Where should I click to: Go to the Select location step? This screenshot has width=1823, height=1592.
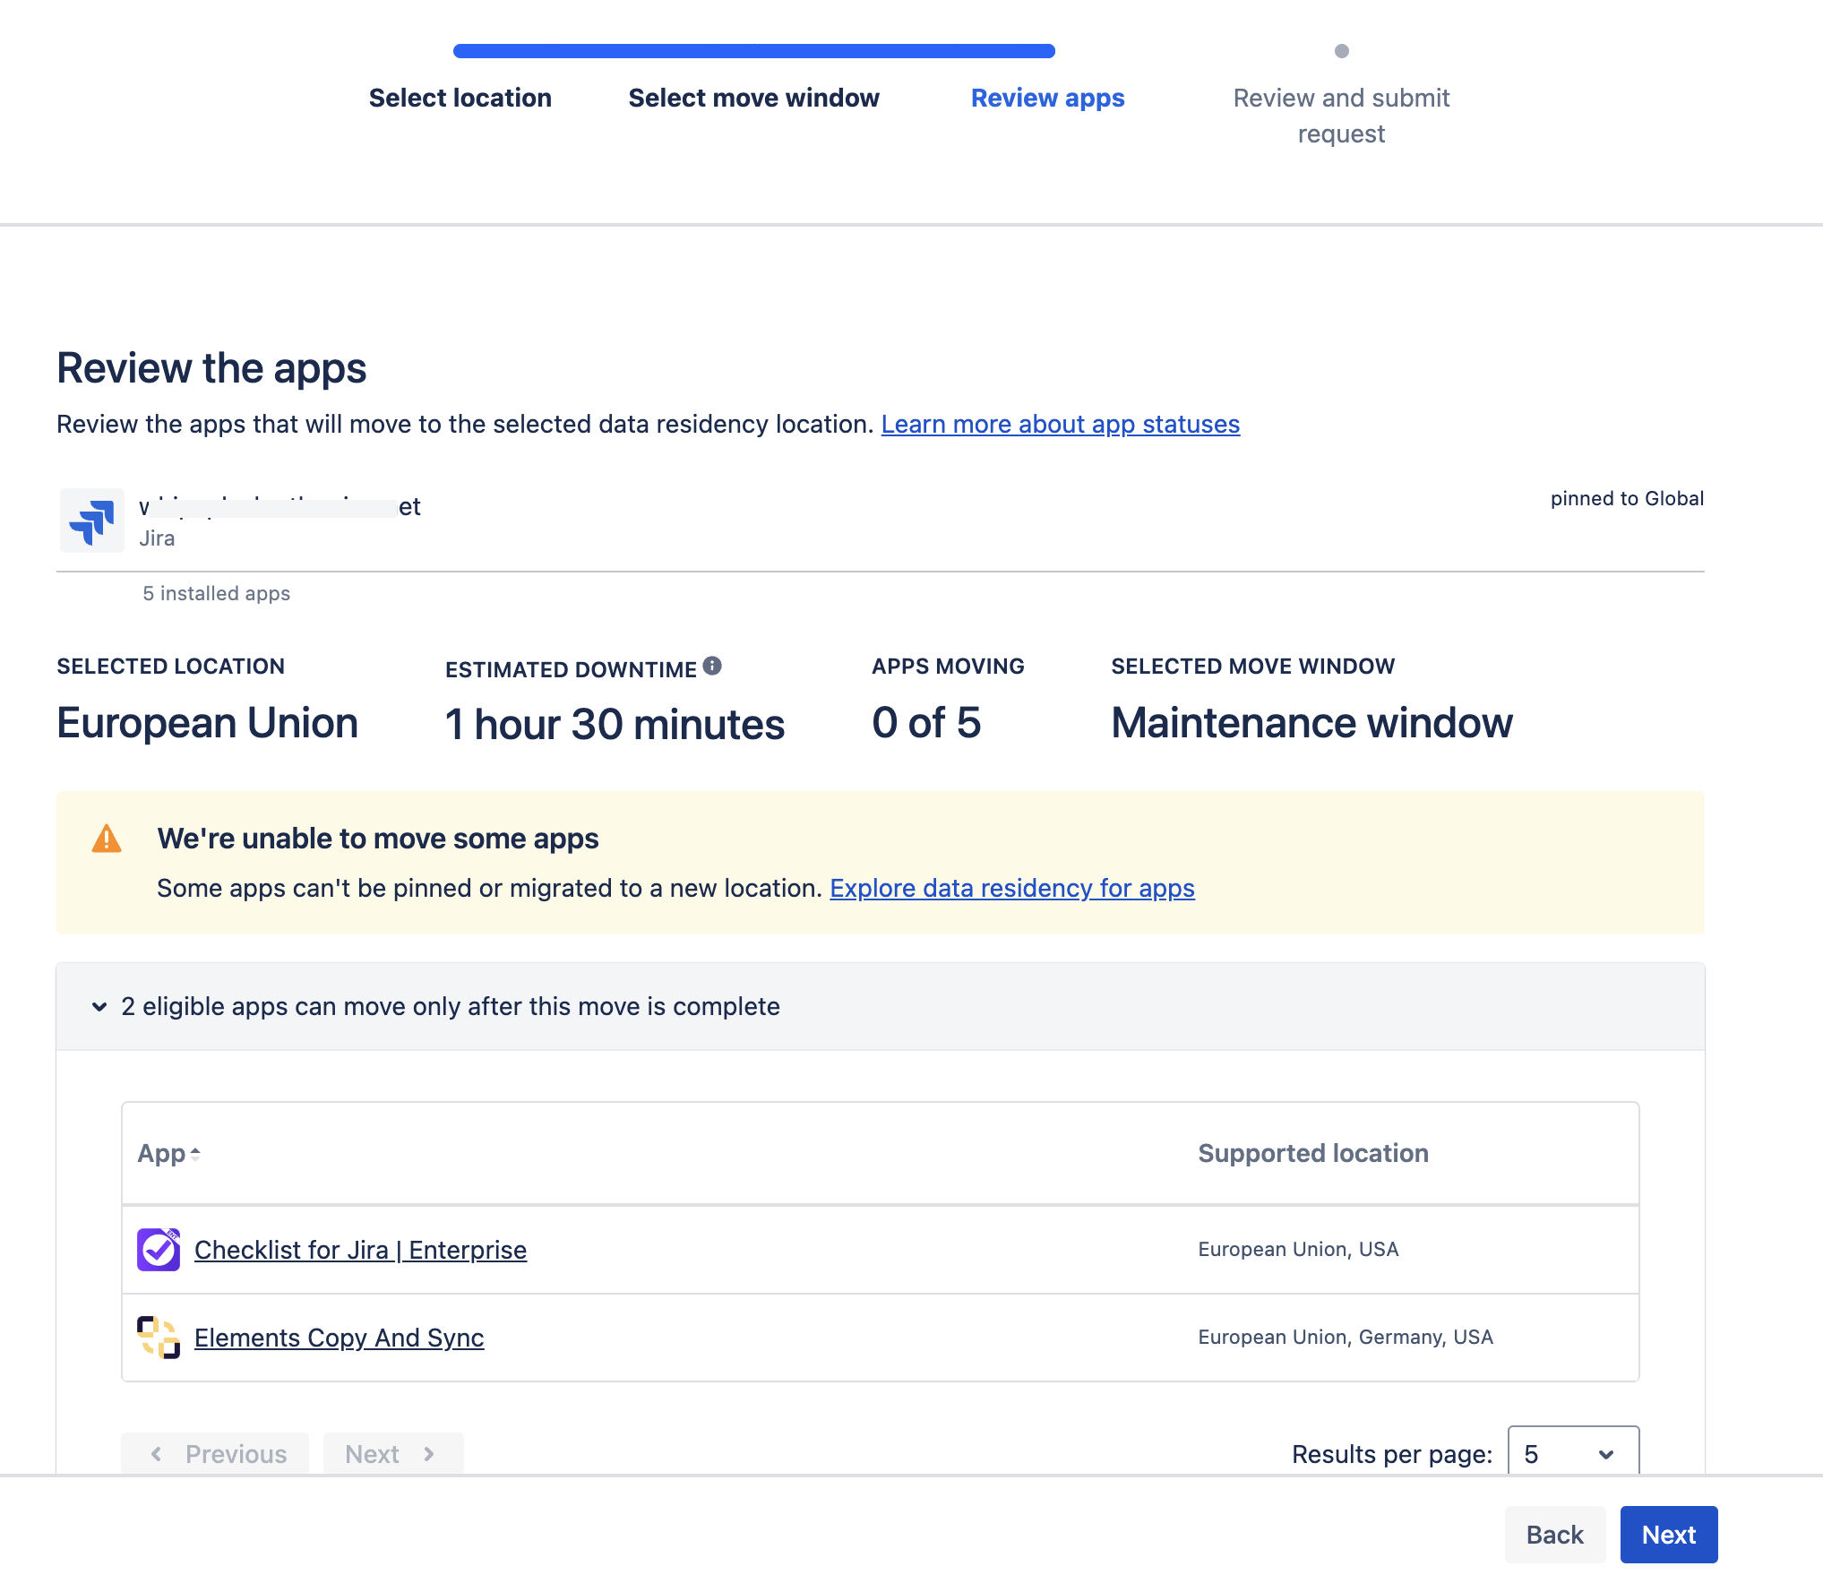pos(460,98)
